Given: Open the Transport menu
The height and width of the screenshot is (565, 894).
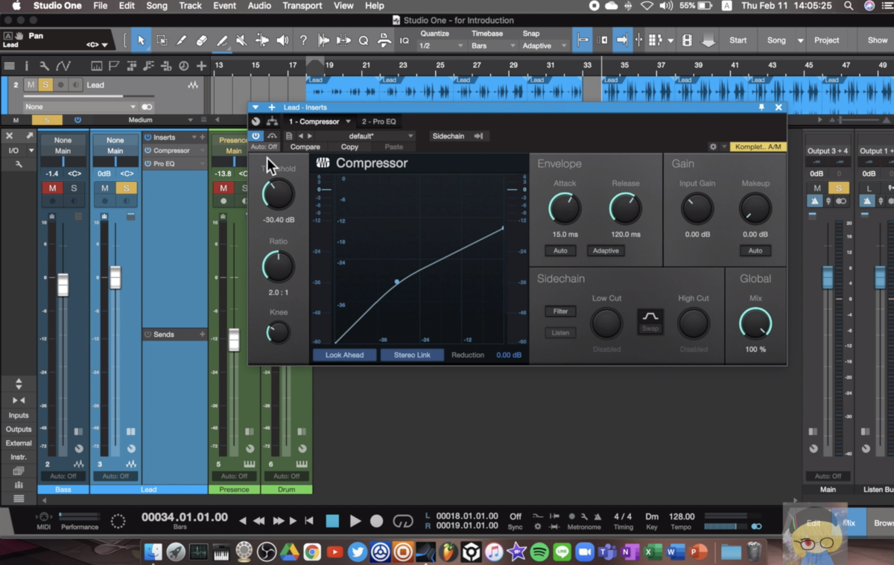Looking at the screenshot, I should click(302, 6).
